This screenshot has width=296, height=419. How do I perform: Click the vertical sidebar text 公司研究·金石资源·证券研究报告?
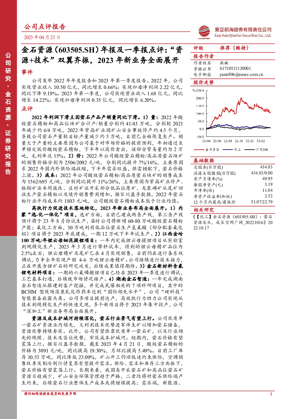click(x=8, y=113)
